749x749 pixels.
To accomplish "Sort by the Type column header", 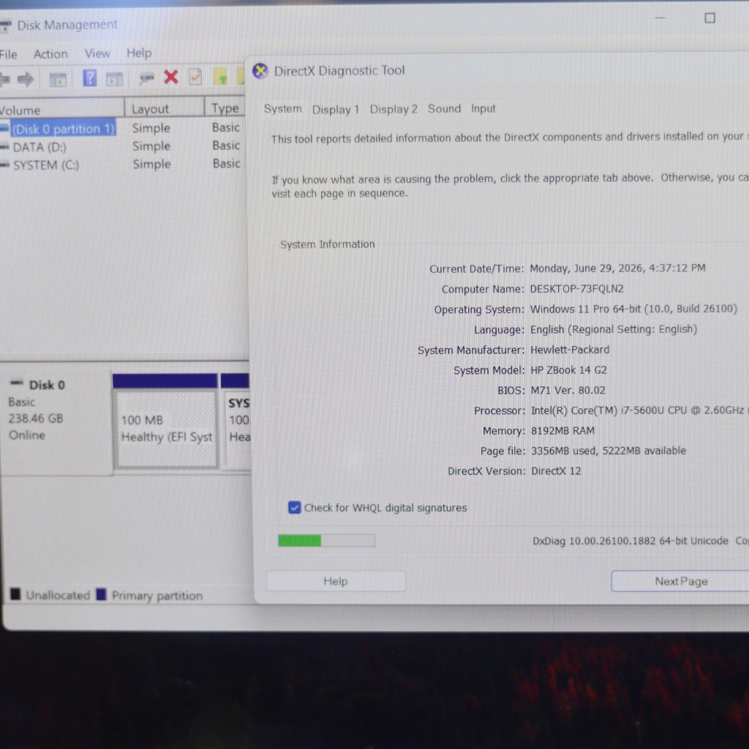I will pos(225,108).
